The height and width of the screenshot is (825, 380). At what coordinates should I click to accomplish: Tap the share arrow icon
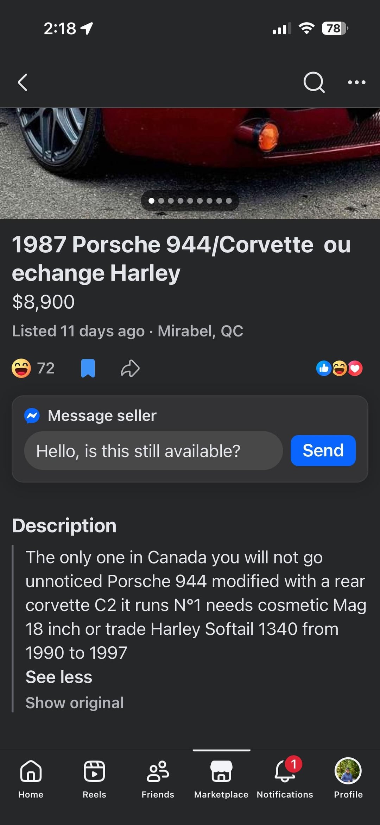pos(130,368)
